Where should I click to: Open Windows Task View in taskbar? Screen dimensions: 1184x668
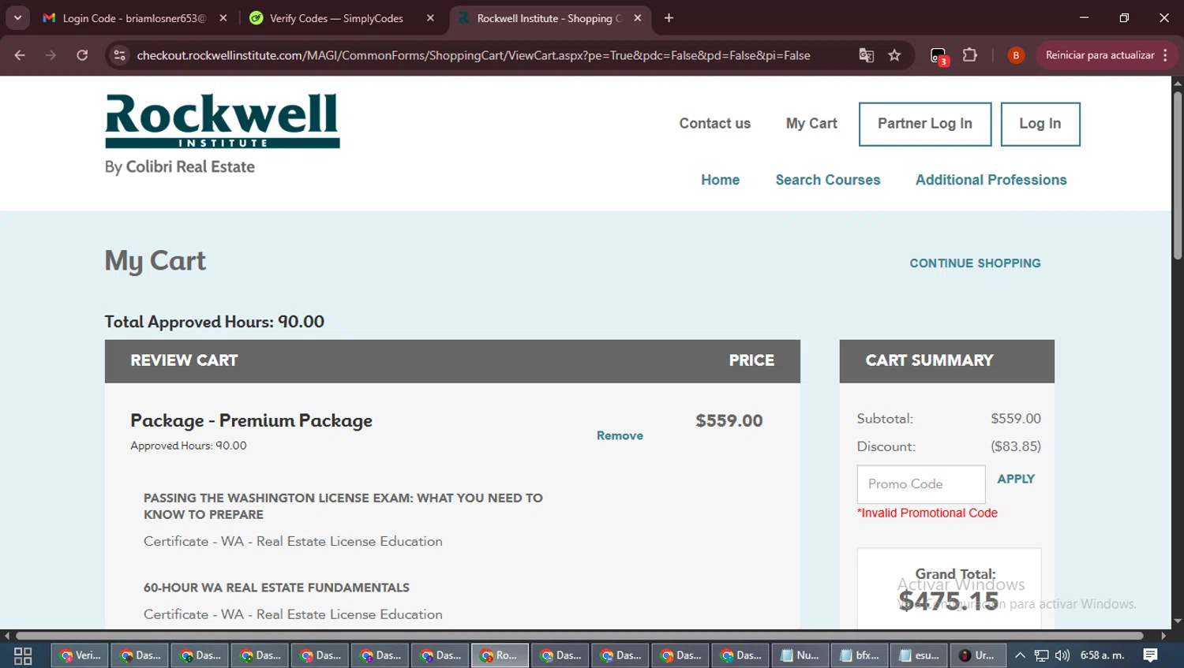(23, 655)
